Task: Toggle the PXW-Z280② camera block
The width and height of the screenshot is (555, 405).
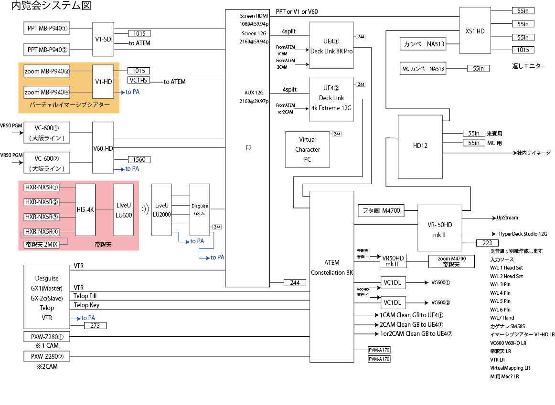Action: [46, 356]
